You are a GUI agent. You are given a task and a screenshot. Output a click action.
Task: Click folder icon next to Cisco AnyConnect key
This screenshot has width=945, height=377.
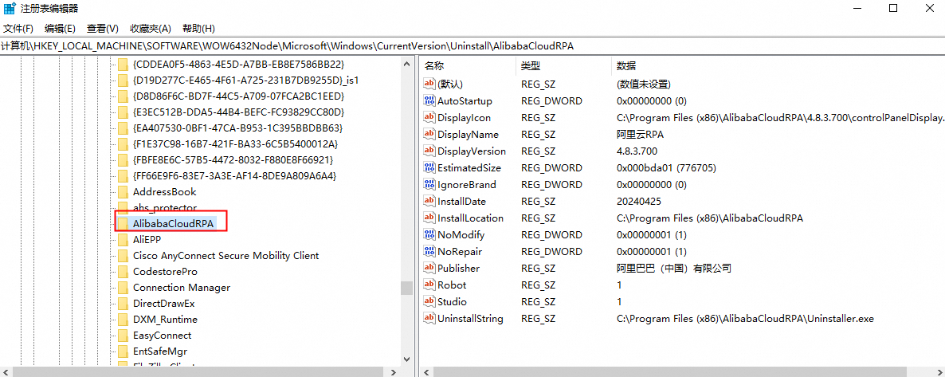coord(123,256)
